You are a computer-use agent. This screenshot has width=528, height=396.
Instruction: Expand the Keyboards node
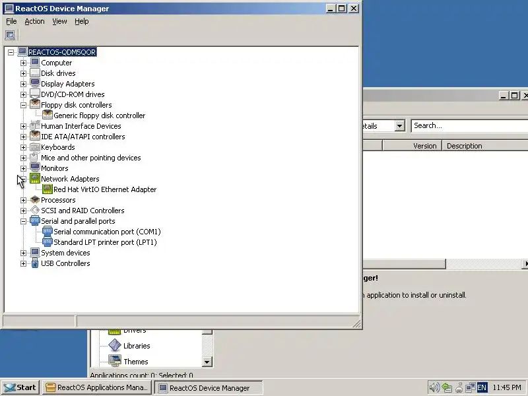(x=23, y=147)
